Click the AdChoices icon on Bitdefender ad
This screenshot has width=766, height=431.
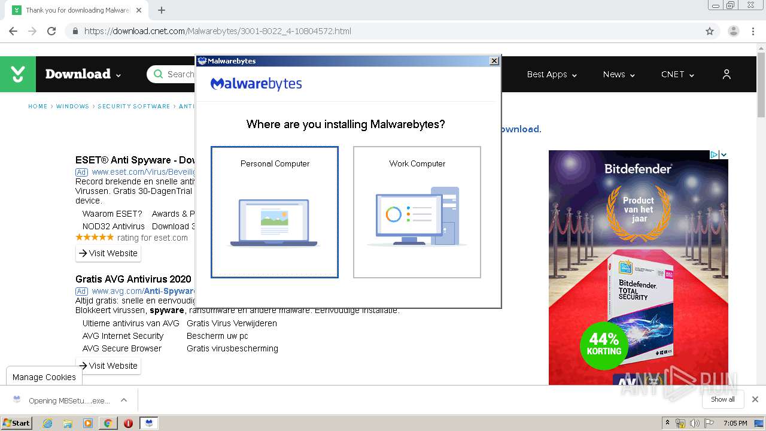pyautogui.click(x=714, y=154)
